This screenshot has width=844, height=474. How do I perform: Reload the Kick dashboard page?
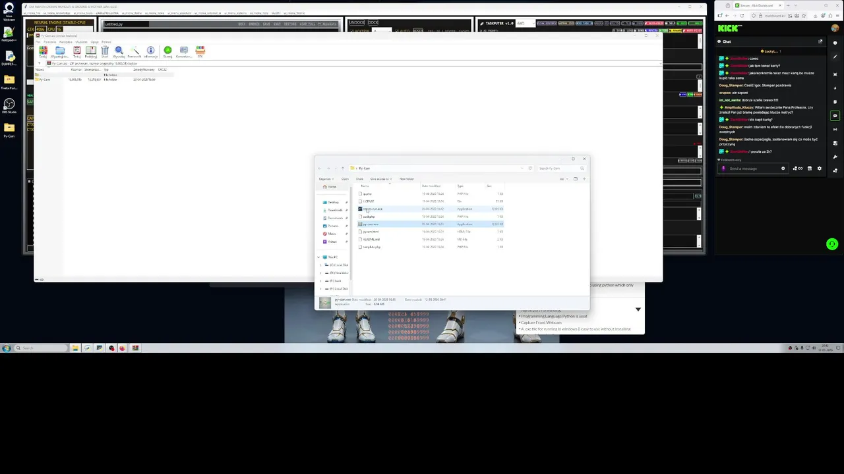[x=742, y=15]
